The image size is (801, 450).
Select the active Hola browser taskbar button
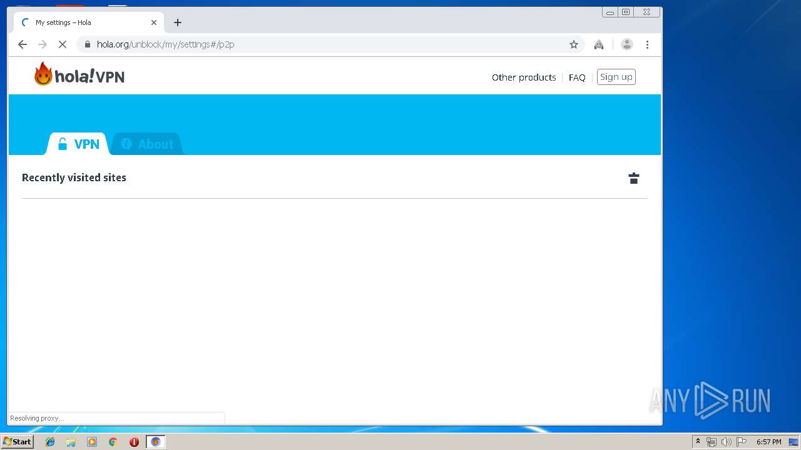(156, 442)
